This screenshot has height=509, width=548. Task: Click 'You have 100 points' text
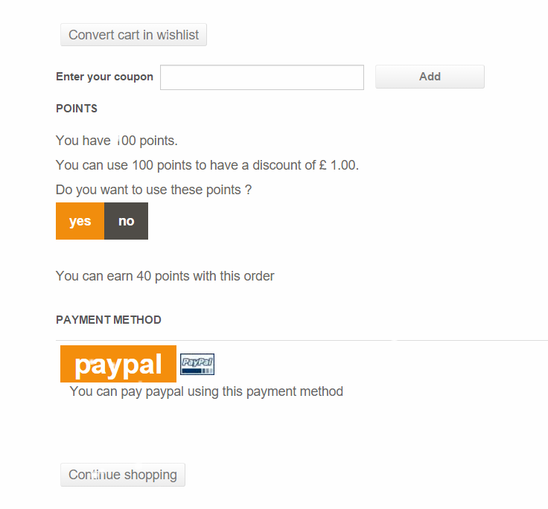pos(117,141)
